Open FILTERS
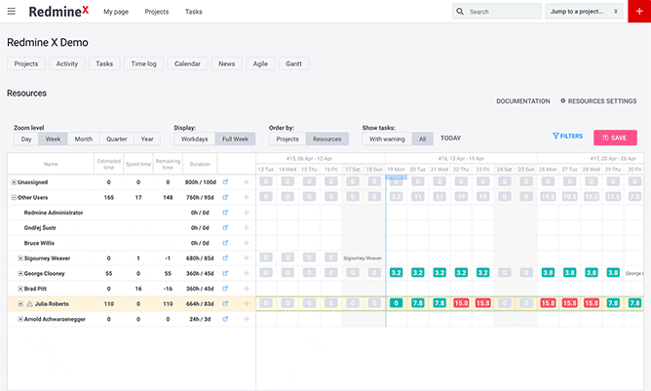This screenshot has height=391, width=651. click(x=567, y=136)
